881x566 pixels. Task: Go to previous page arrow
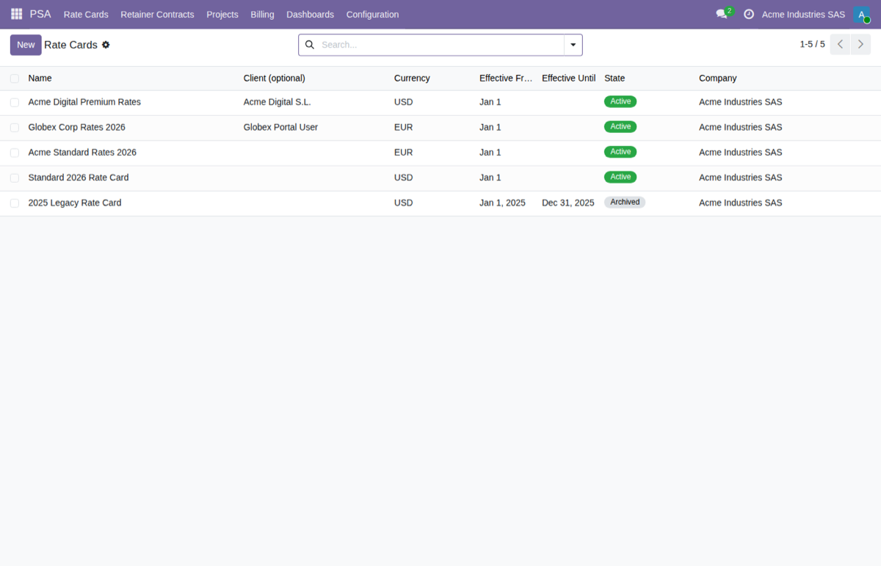(841, 44)
